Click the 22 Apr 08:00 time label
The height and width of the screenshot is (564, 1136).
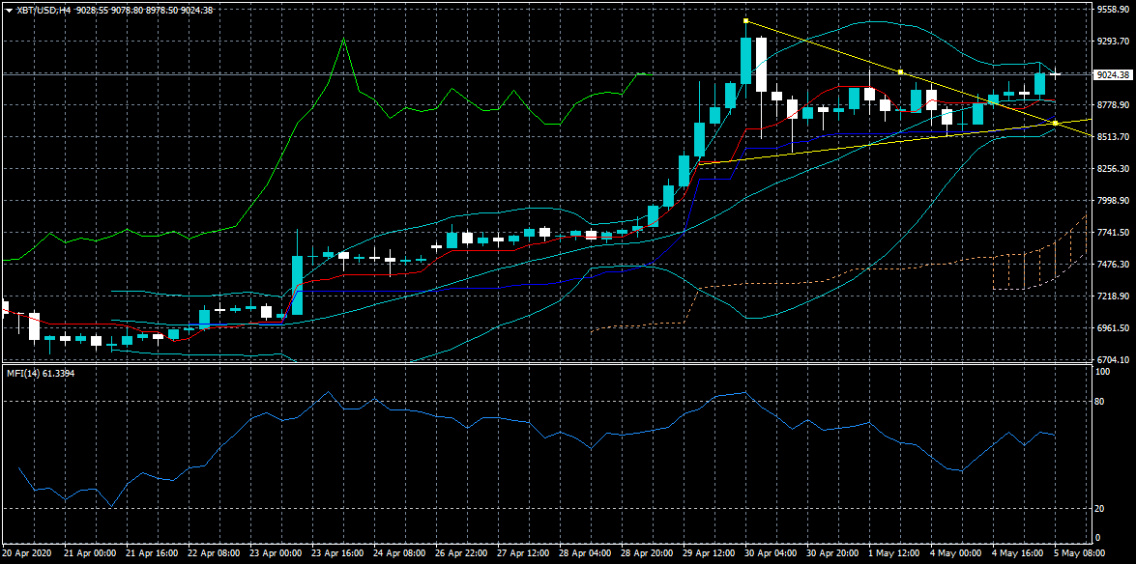(215, 552)
